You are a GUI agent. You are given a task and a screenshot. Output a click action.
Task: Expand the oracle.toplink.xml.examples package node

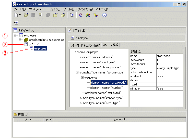click(x=20, y=40)
